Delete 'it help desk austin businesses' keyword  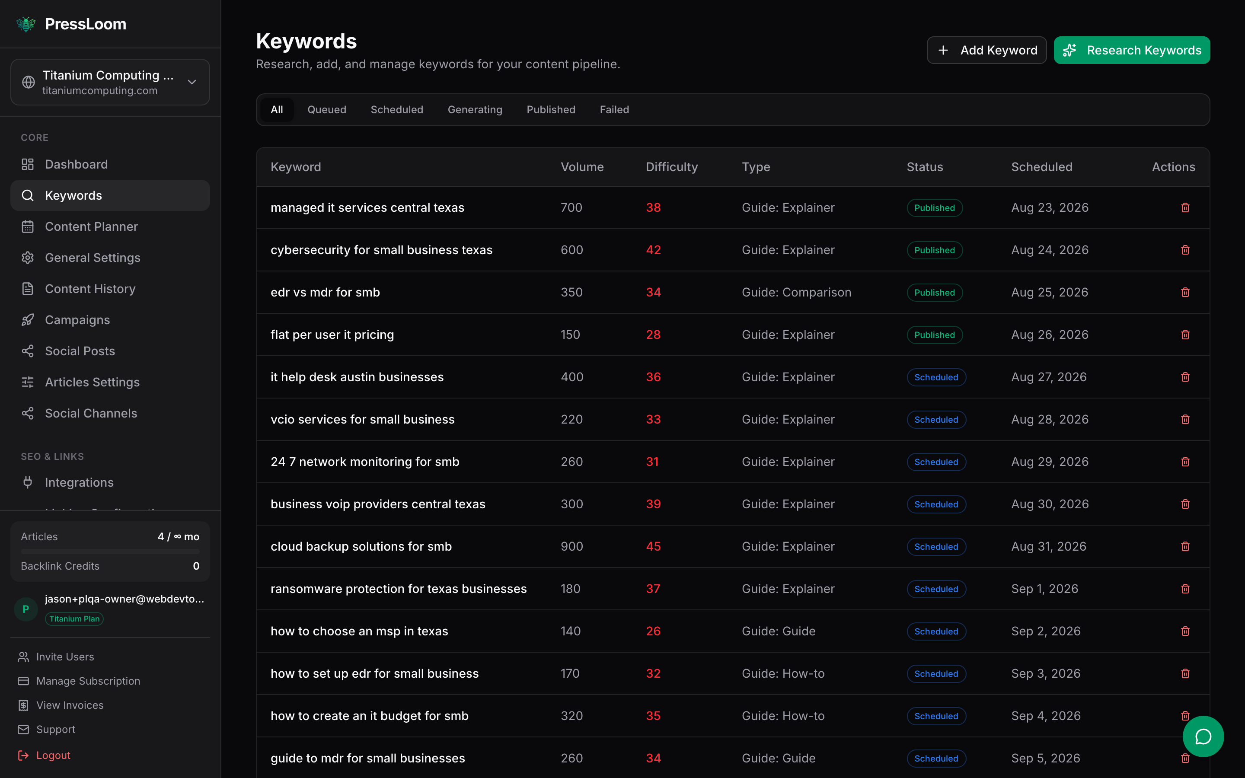(x=1185, y=377)
